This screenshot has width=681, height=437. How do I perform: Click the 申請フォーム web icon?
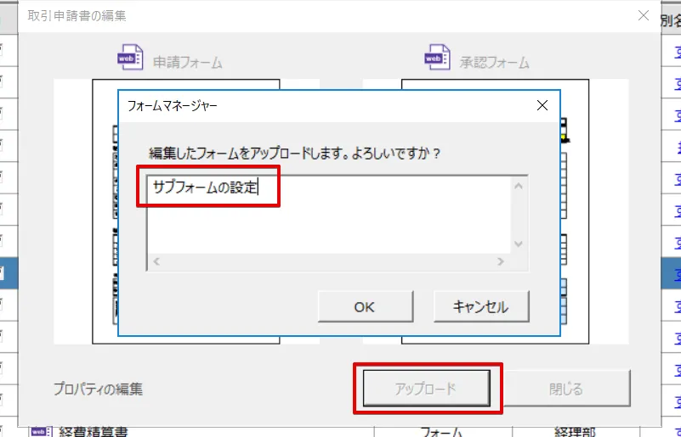tap(130, 57)
